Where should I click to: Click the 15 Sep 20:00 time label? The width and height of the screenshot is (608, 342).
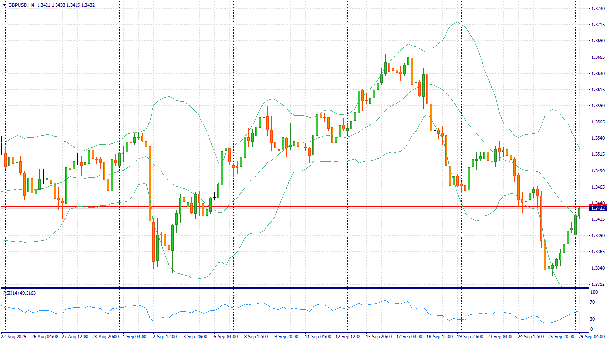(x=380, y=337)
